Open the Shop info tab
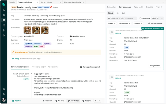166x104 pixels. pyautogui.click(x=149, y=7)
